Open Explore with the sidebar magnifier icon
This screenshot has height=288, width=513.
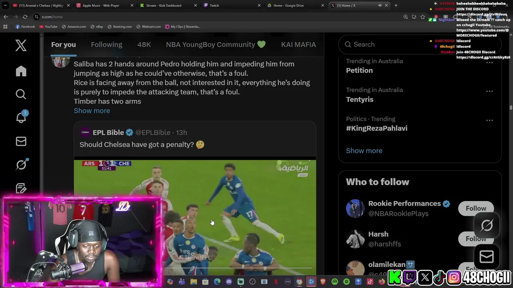point(21,94)
